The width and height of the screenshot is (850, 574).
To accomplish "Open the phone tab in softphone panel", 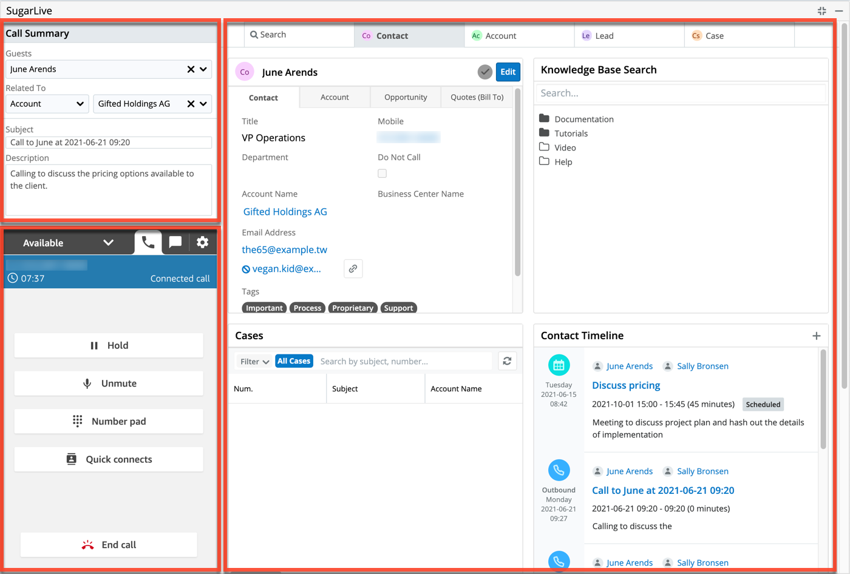I will (x=148, y=243).
